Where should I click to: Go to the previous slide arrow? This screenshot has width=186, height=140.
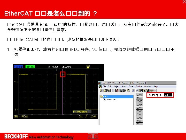tap(90, 136)
